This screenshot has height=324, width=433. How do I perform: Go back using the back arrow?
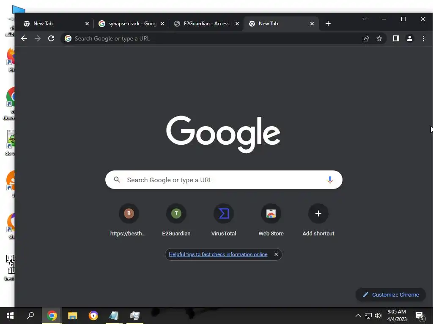(24, 38)
